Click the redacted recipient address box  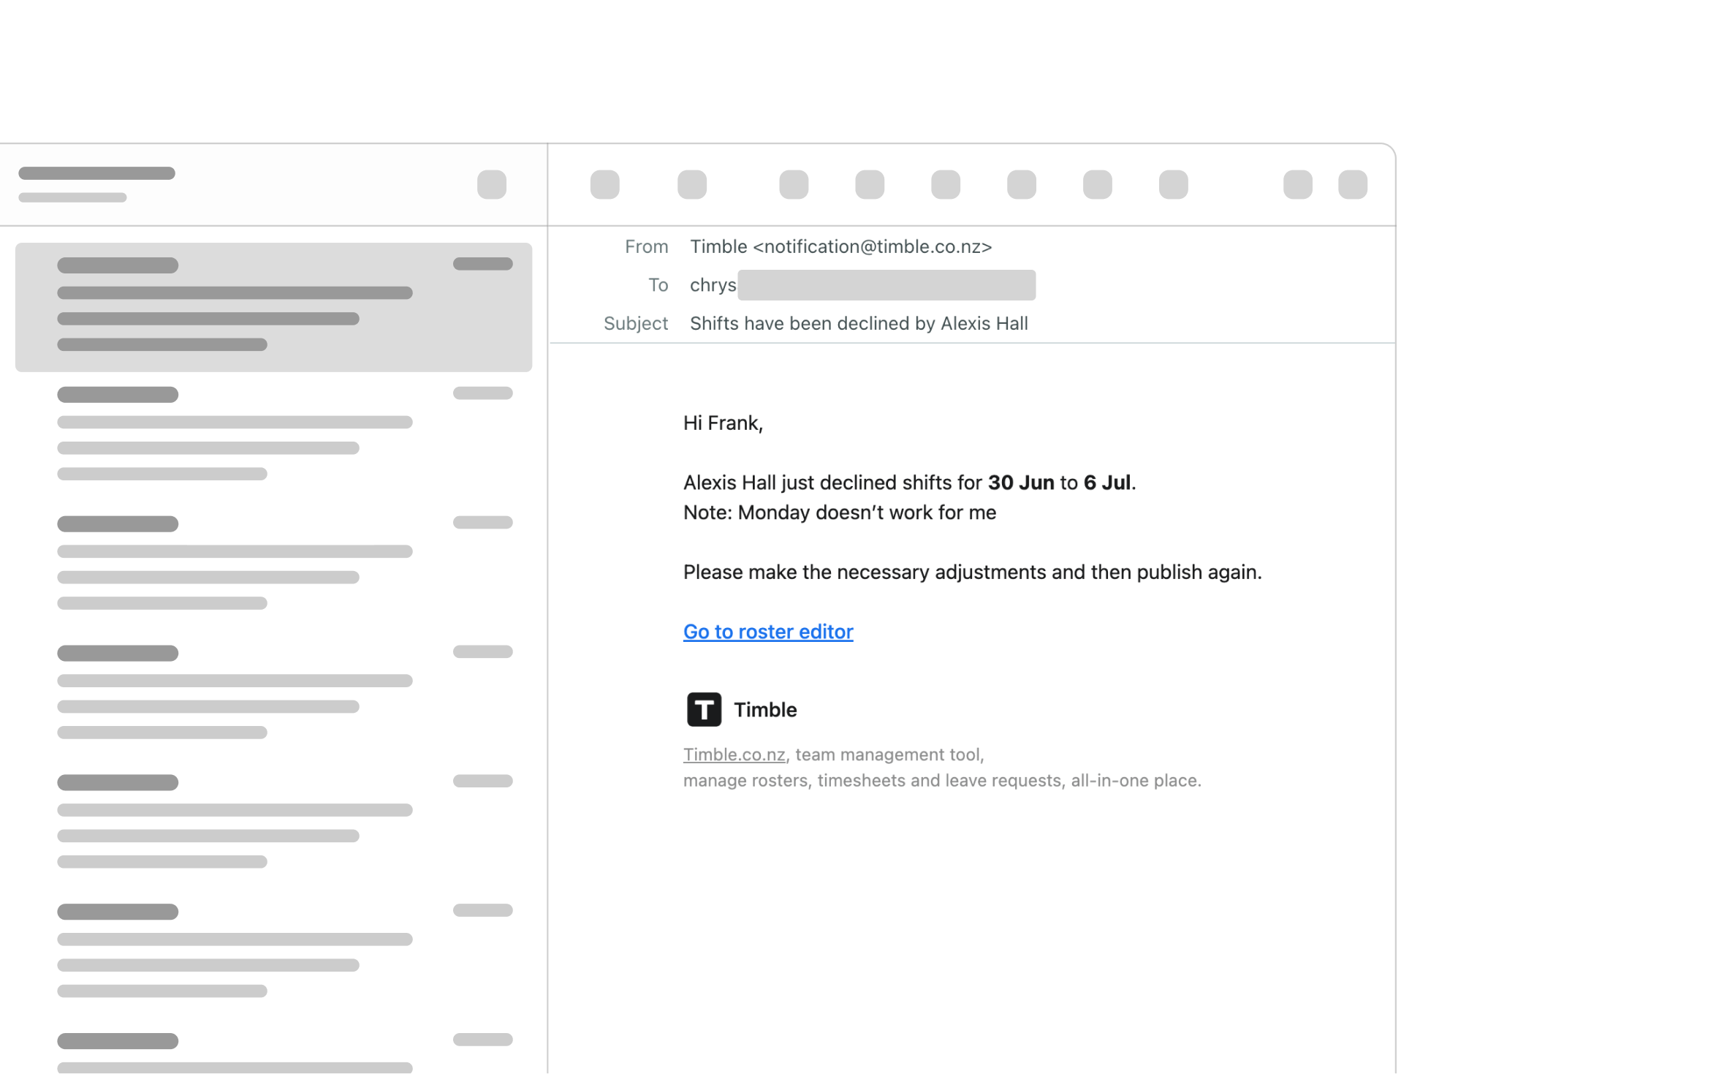887,285
